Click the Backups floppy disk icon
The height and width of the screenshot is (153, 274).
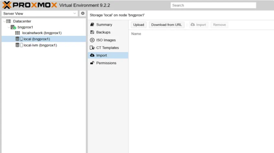click(92, 32)
